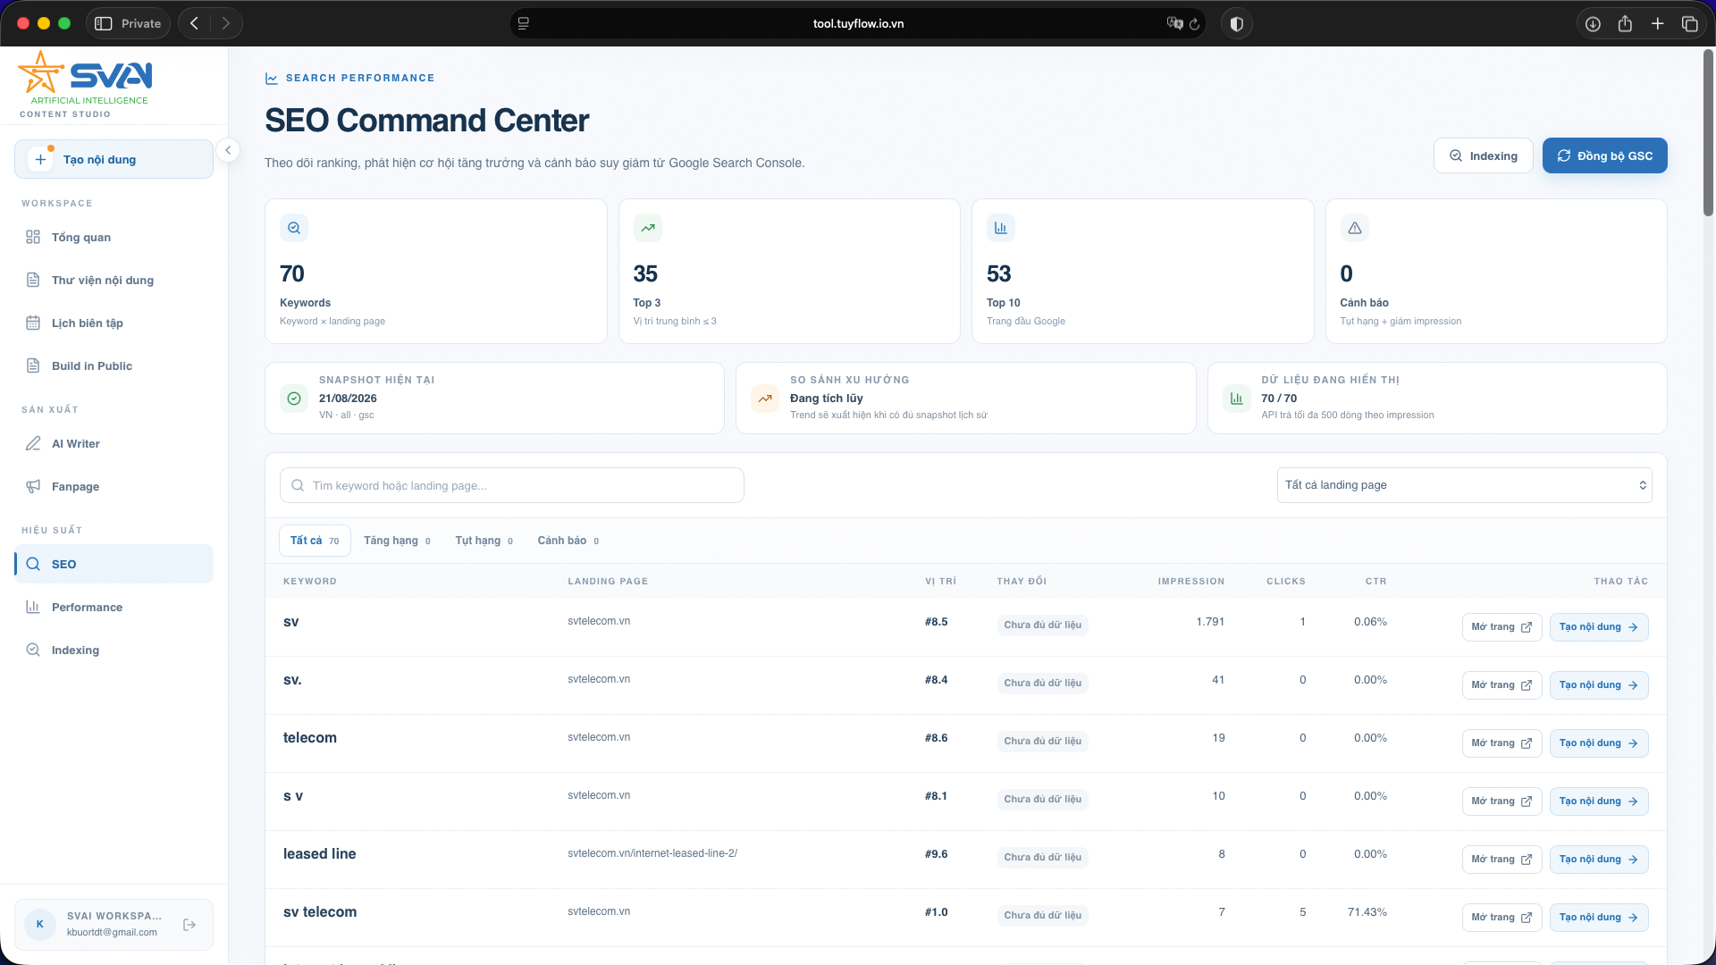The width and height of the screenshot is (1716, 965).
Task: Click the Performance bar chart icon
Action: [x=33, y=607]
